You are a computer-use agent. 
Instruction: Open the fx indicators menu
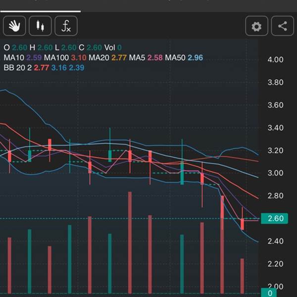[x=66, y=26]
